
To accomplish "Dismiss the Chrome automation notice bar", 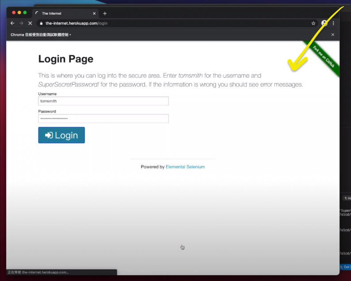I will [333, 35].
